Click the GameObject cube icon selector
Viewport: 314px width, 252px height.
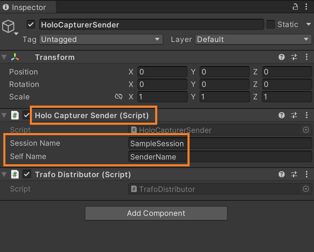[x=9, y=27]
